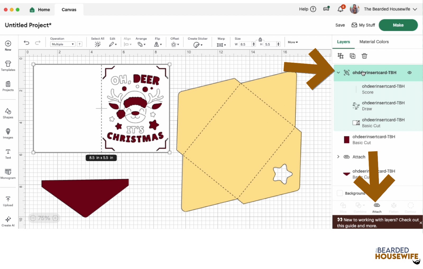Click the green Make button
The width and height of the screenshot is (423, 269).
click(x=398, y=25)
